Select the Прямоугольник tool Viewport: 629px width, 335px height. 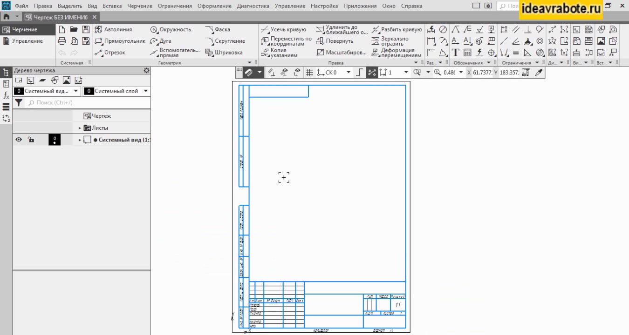point(120,41)
